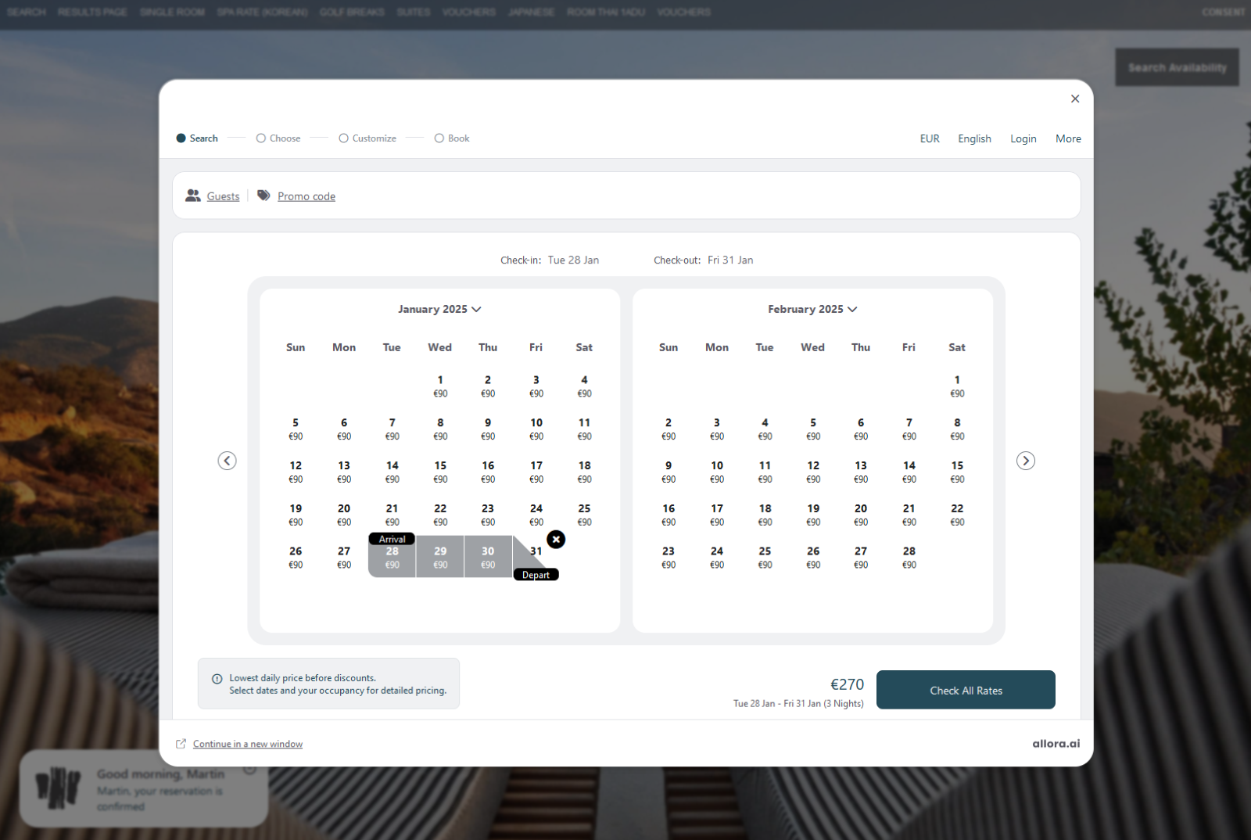Click the Login menu item
1251x840 pixels.
[1023, 138]
